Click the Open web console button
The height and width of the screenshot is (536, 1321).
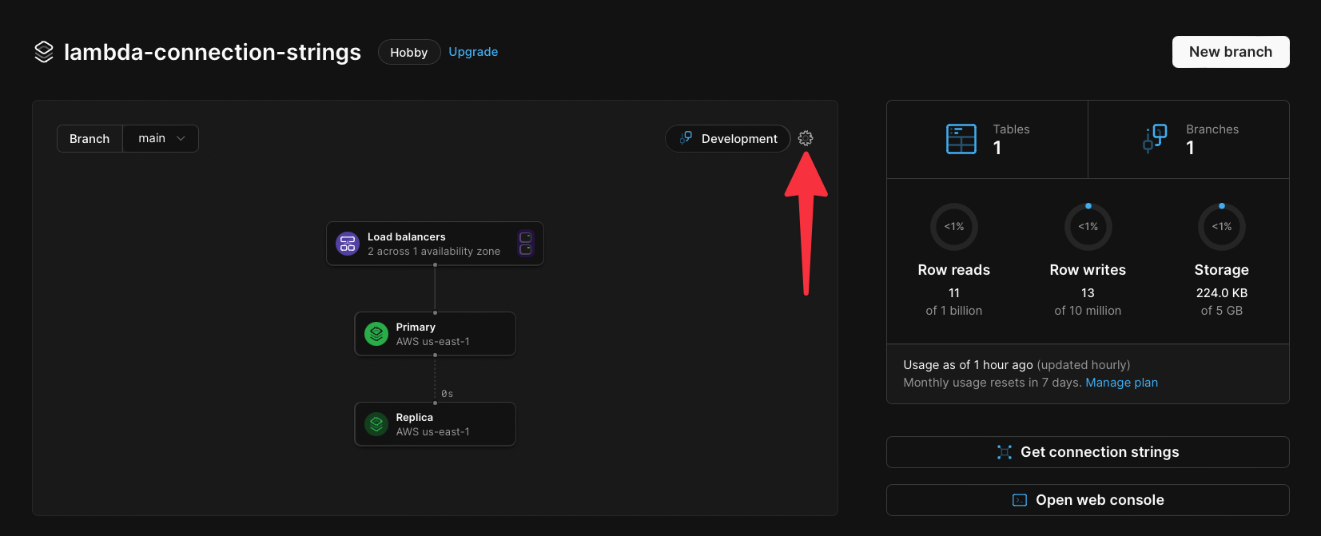pos(1087,499)
